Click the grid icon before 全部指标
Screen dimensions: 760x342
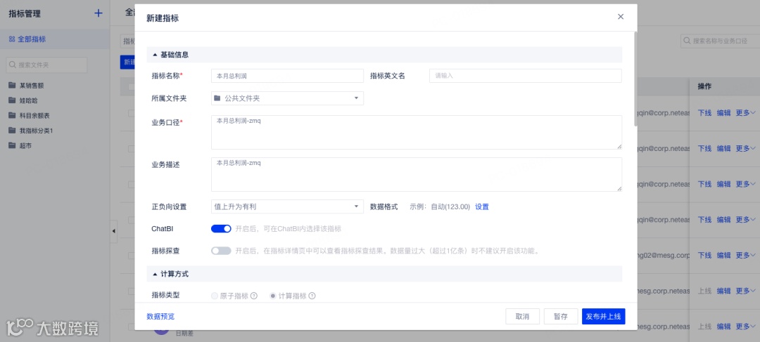pyautogui.click(x=12, y=39)
